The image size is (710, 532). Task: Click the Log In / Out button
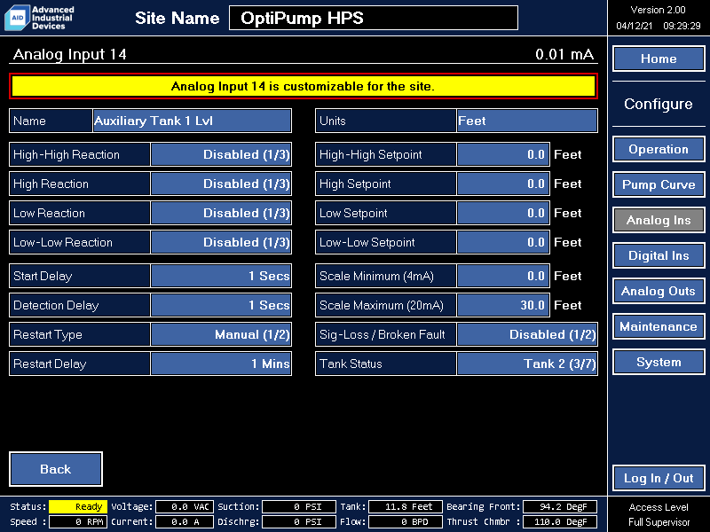(x=659, y=478)
